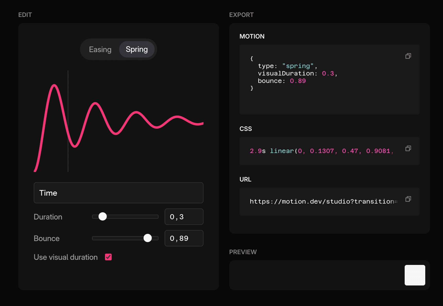
Task: Select the Spring tab
Action: tap(137, 49)
